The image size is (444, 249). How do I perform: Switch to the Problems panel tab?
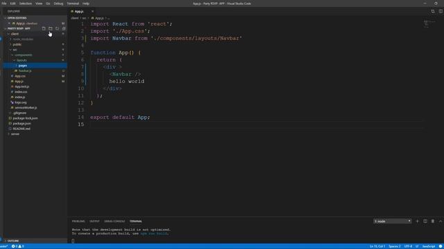[x=78, y=221]
